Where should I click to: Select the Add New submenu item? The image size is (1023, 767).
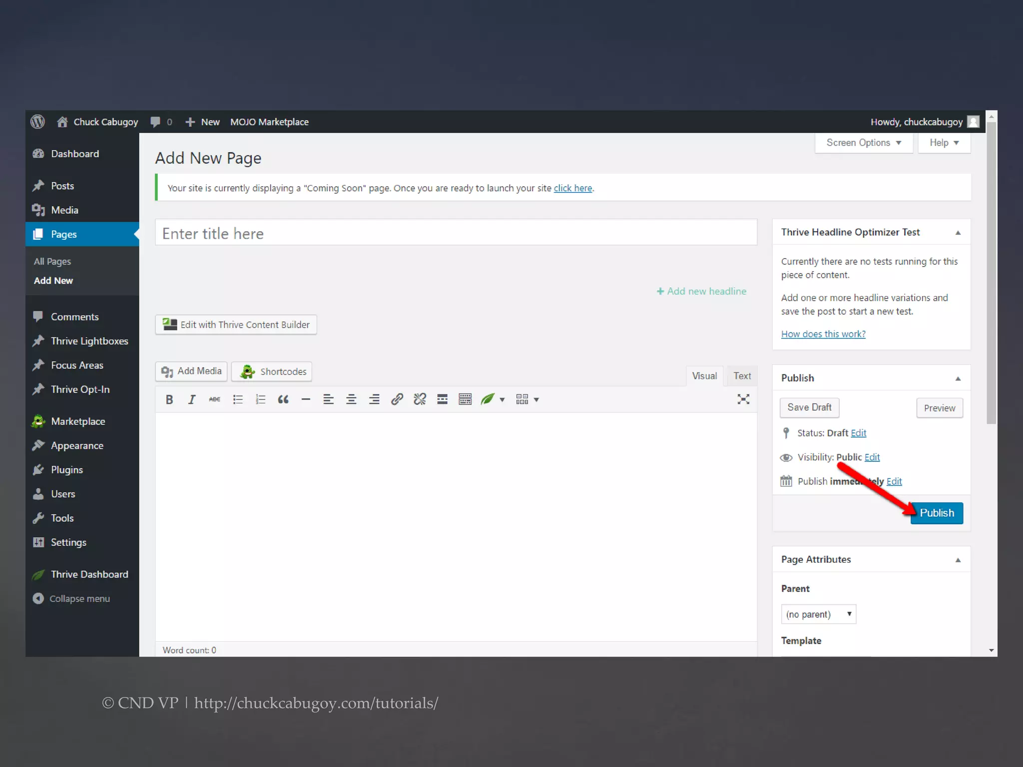(x=53, y=281)
